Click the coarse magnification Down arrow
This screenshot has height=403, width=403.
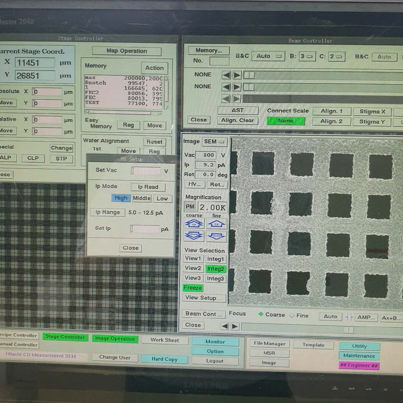tap(193, 235)
